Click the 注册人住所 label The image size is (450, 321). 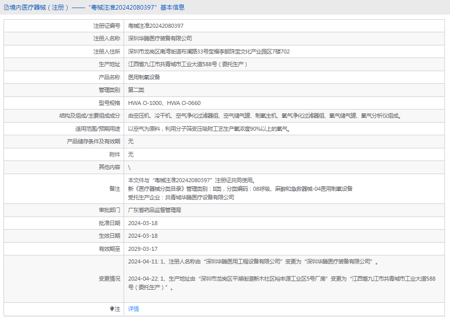pos(107,51)
